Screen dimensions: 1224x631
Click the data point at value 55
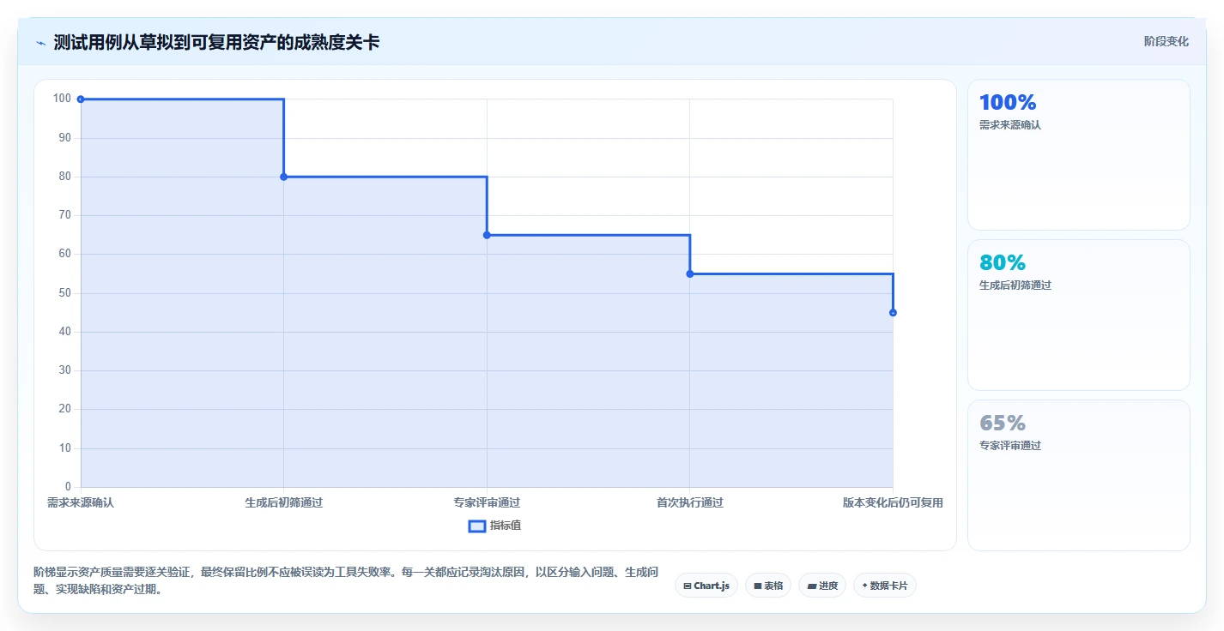[689, 273]
